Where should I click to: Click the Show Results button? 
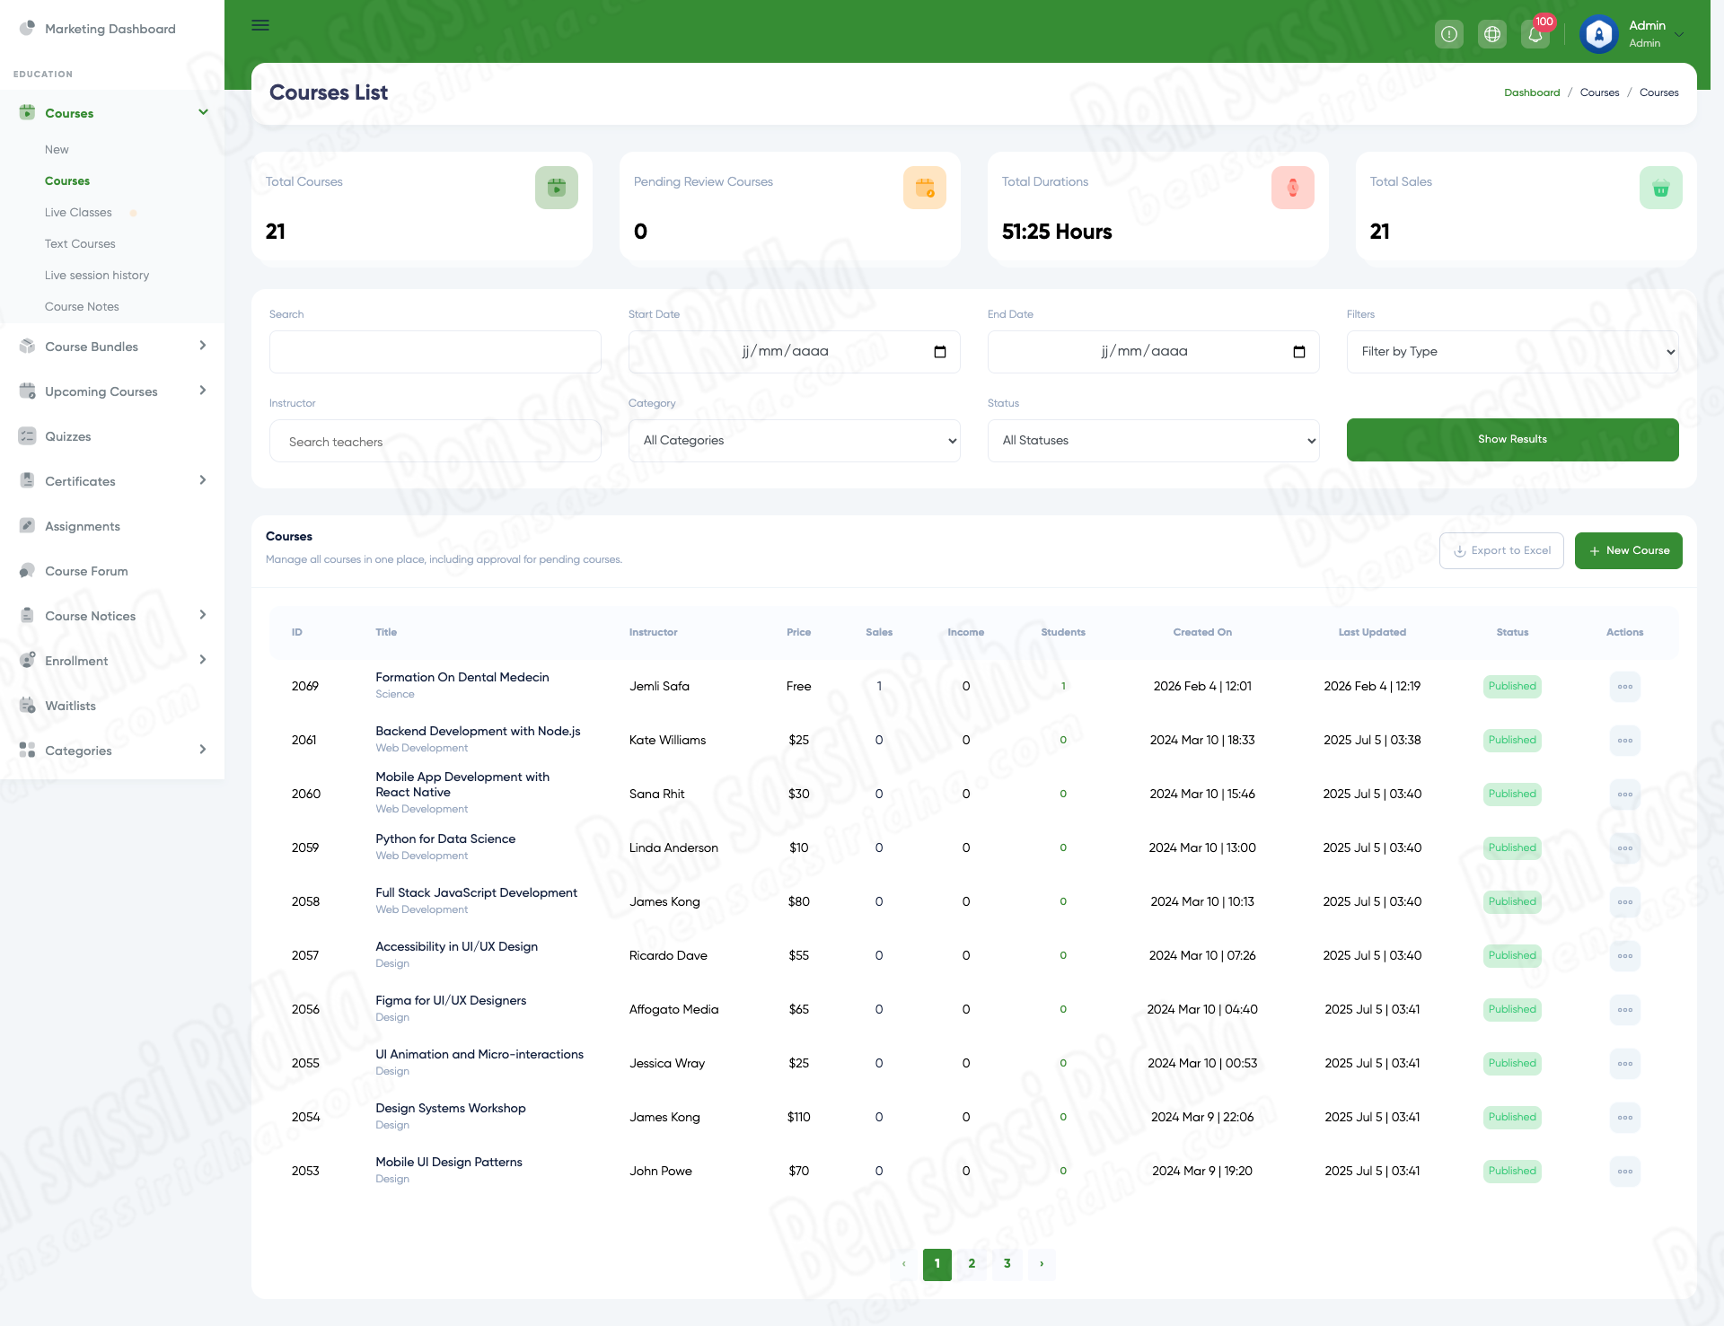tap(1512, 440)
